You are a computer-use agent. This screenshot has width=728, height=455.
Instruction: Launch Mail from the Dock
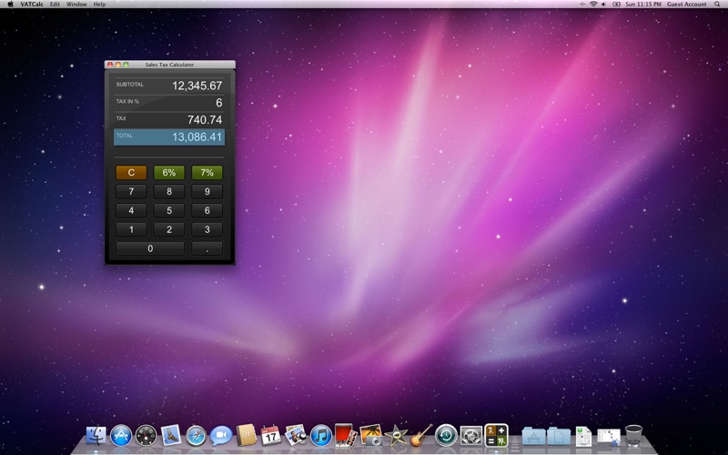[x=171, y=436]
